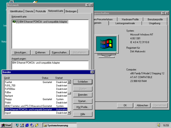The height and width of the screenshot is (128, 171).
Task: Switch to the Dienste tab
Action: coord(29,11)
